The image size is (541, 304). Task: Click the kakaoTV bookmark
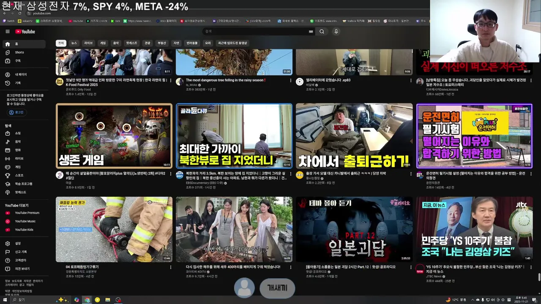[x=25, y=21]
